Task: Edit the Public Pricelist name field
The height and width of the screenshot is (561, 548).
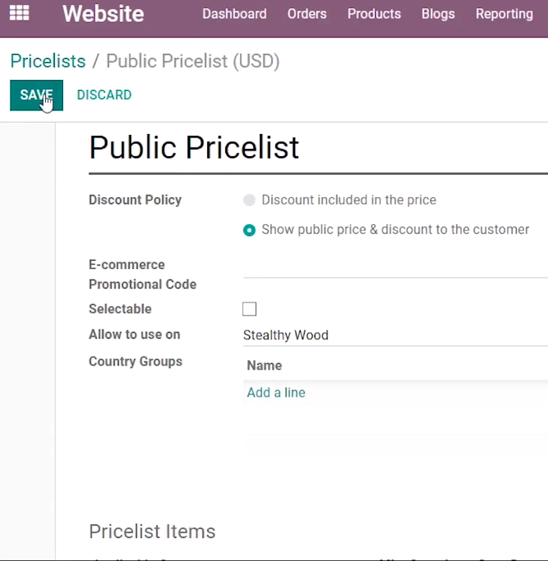Action: pos(319,148)
